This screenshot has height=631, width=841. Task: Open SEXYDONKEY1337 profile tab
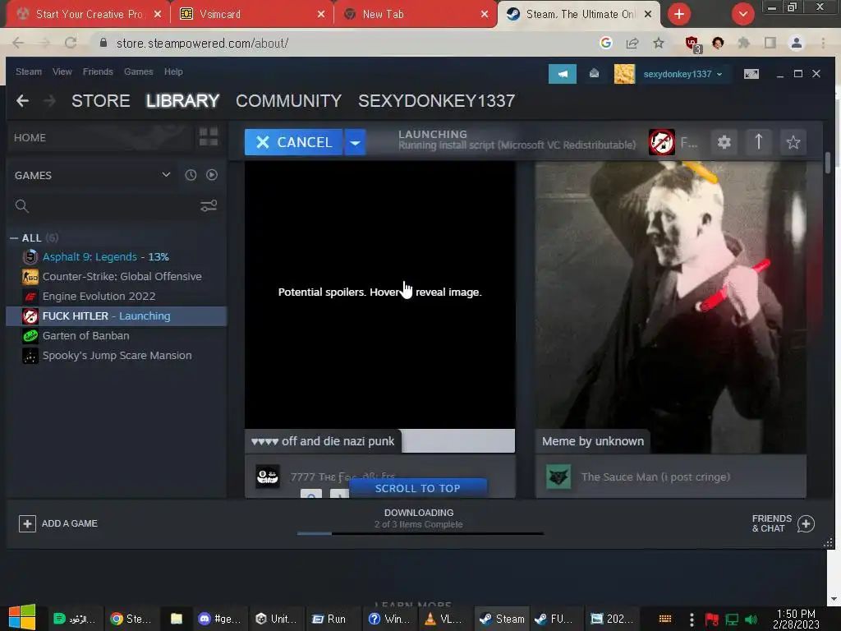(x=436, y=100)
